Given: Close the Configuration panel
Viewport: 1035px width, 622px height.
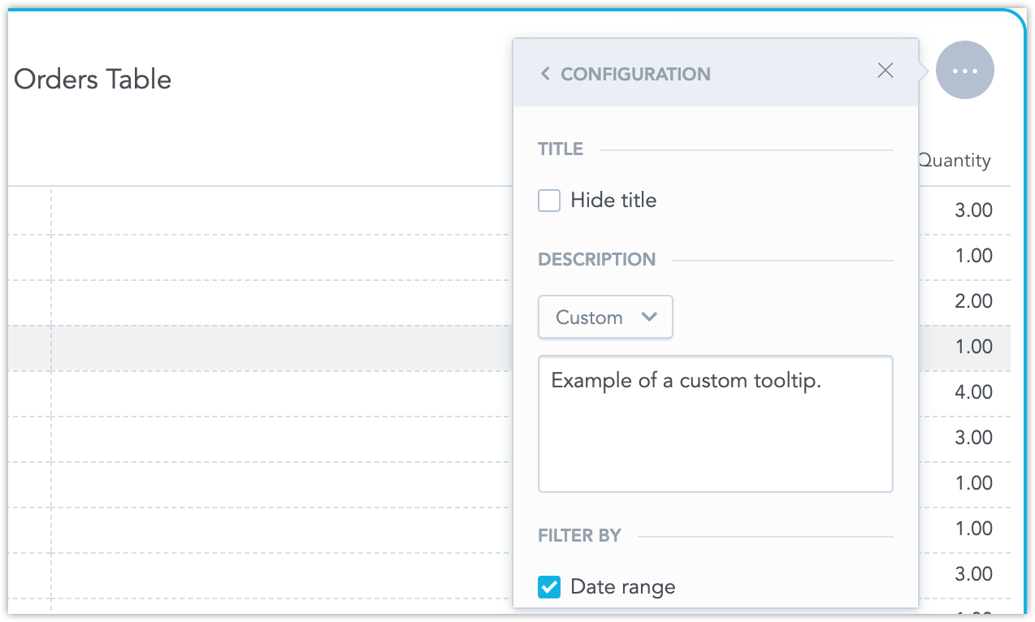Looking at the screenshot, I should point(886,71).
